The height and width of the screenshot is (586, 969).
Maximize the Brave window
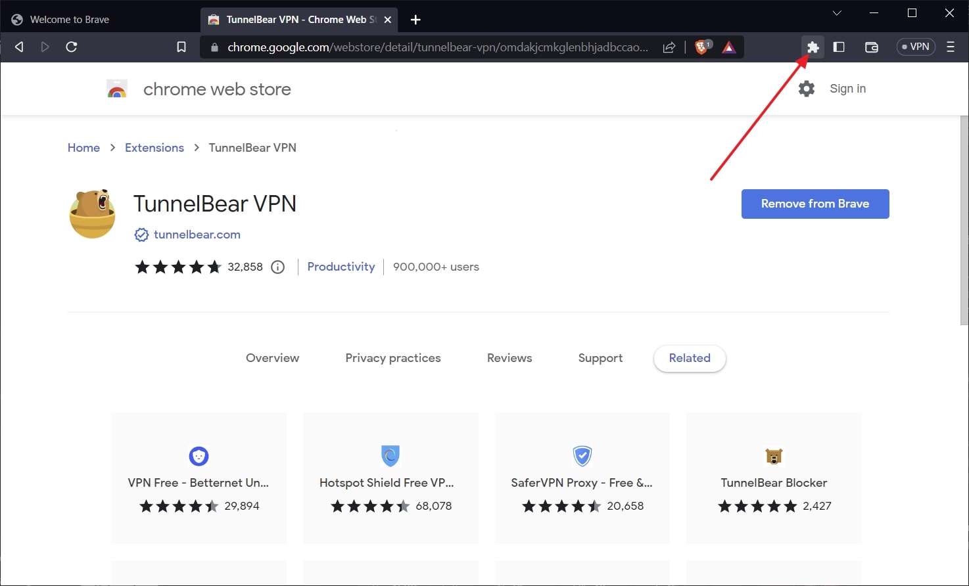(912, 13)
